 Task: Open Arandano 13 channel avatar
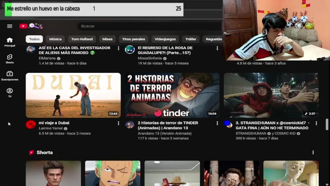[130, 125]
